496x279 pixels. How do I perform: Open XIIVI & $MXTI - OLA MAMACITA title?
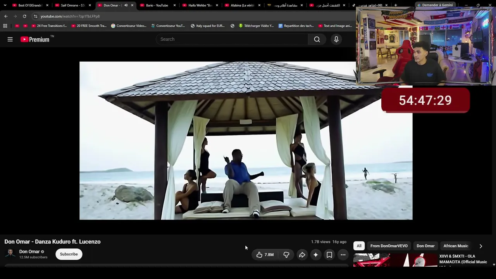pyautogui.click(x=463, y=259)
